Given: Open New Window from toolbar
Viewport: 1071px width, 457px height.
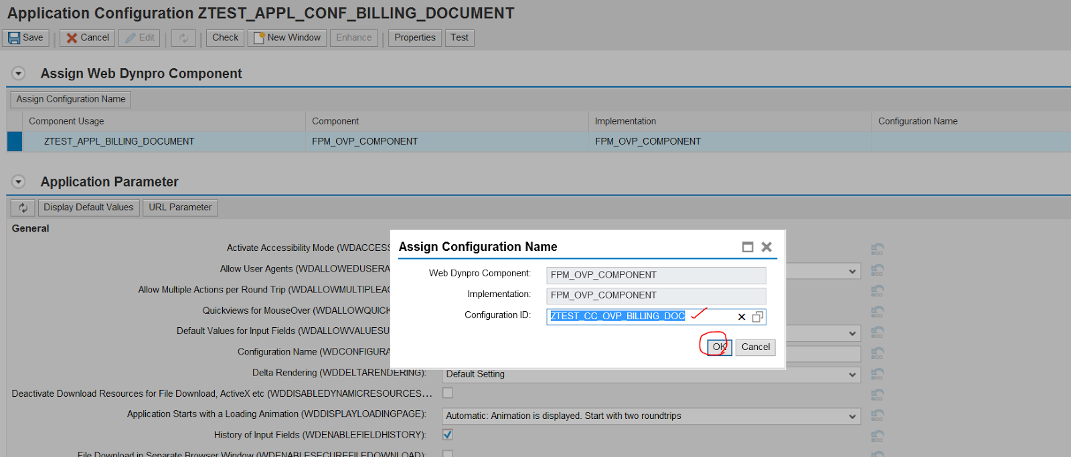Looking at the screenshot, I should (287, 38).
